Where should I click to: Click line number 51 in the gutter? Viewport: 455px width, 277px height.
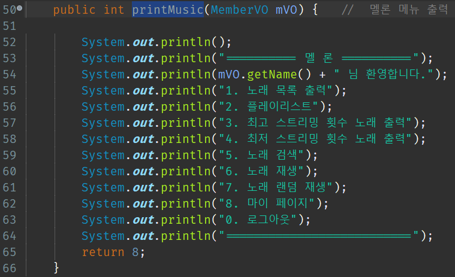(x=9, y=26)
